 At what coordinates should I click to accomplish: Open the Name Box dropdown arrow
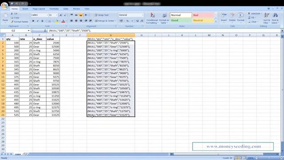tap(28, 31)
